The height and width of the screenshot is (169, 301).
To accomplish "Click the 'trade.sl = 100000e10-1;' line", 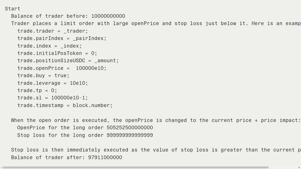I will 52,98.
